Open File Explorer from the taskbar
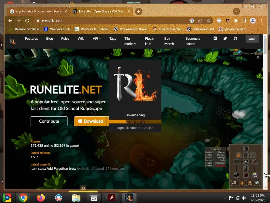The width and height of the screenshot is (270, 203). (76, 198)
